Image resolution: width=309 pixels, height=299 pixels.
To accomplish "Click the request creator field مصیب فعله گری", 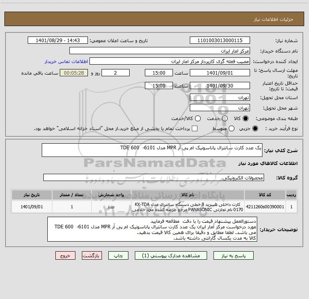I will pos(170,61).
